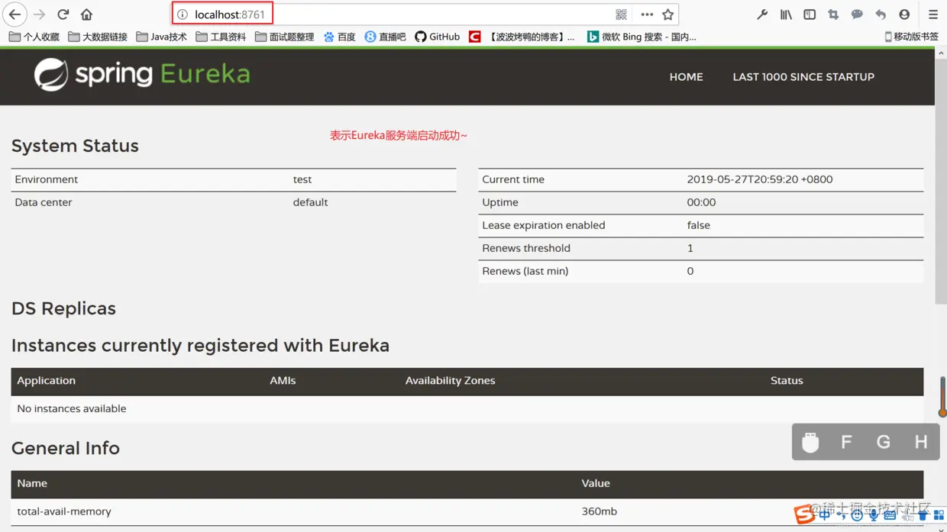Open 大数据链接 bookmarks folder
The image size is (947, 532).
pyautogui.click(x=98, y=37)
